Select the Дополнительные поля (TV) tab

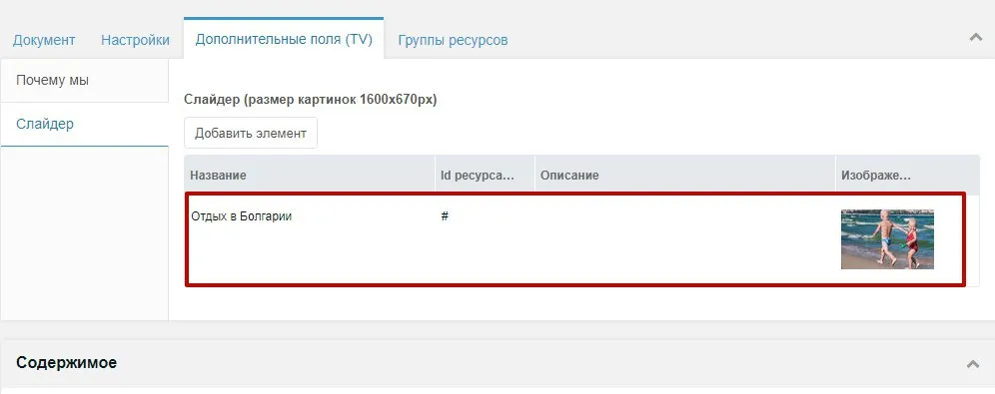click(284, 39)
